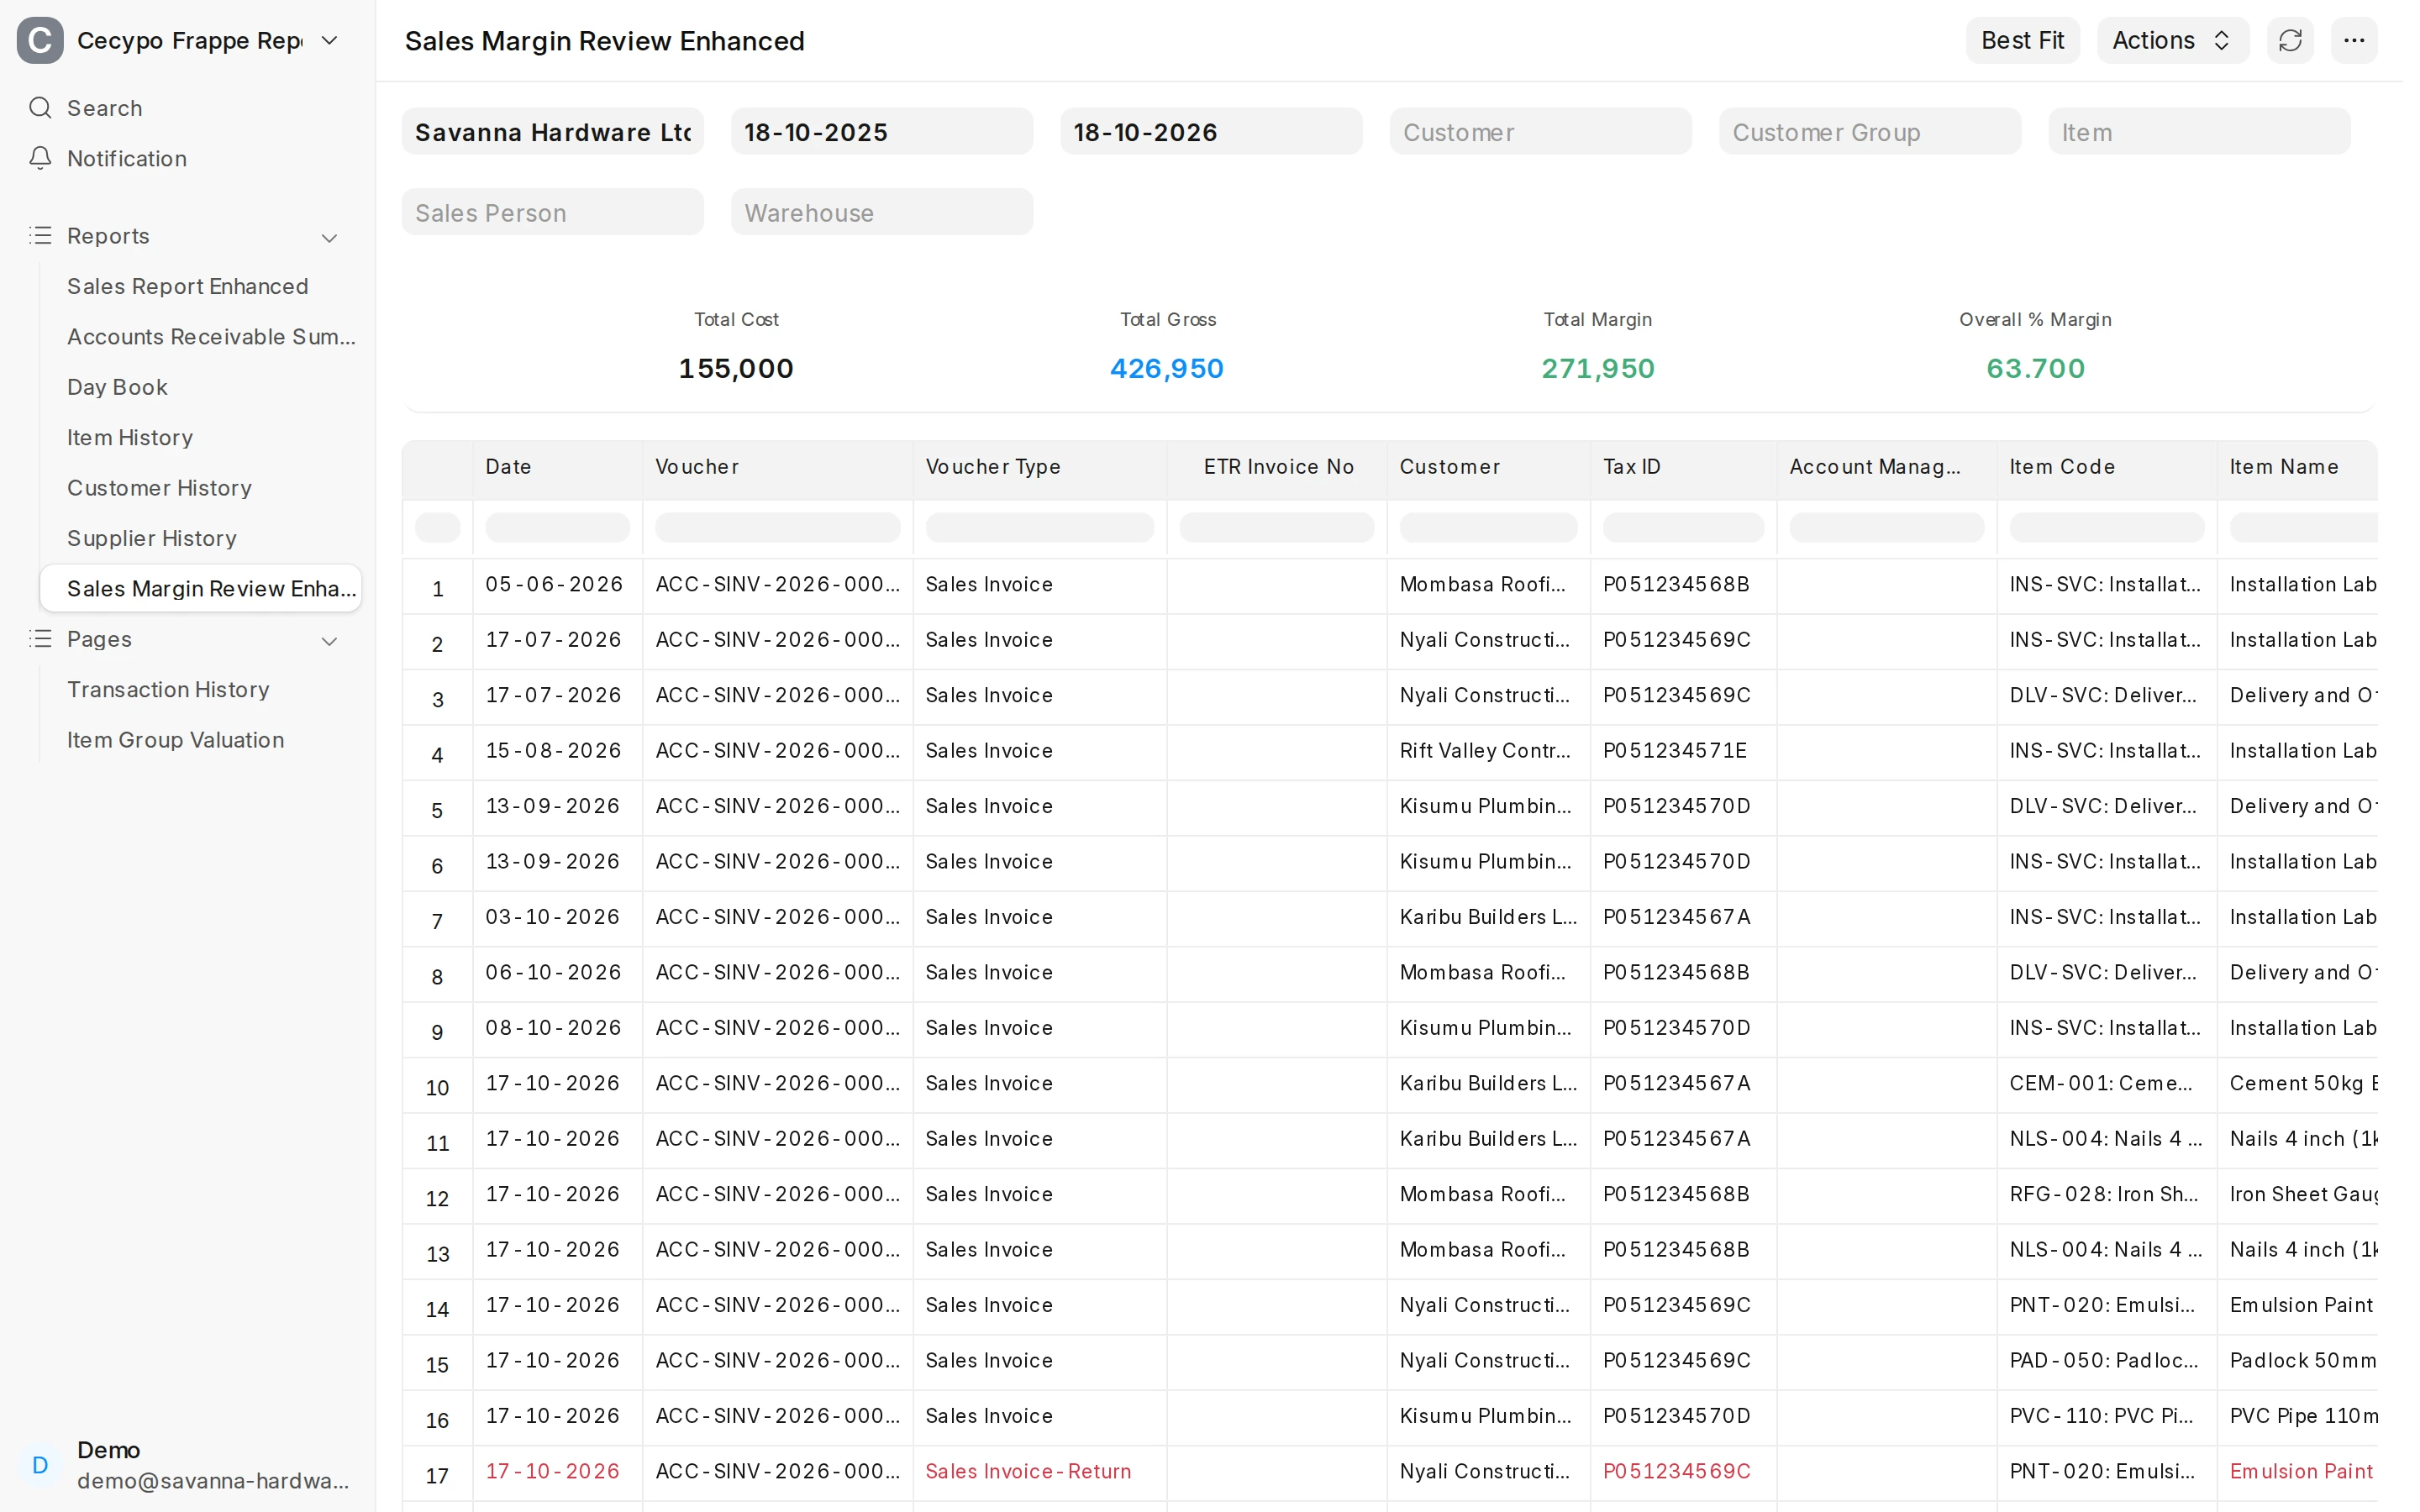
Task: Select Sales Margin Review Enhanced in sidebar
Action: point(201,588)
